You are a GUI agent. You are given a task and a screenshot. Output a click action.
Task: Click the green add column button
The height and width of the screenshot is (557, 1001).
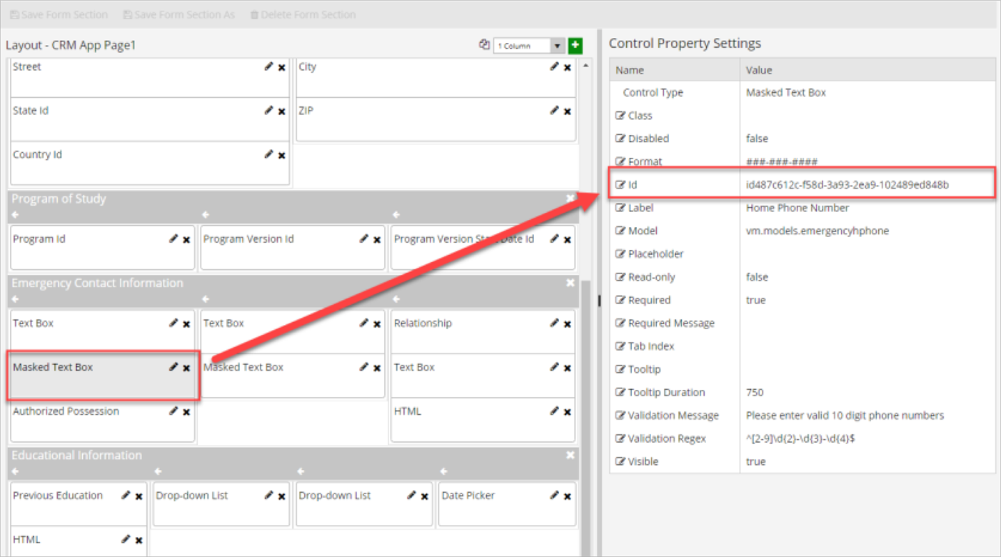click(x=575, y=46)
